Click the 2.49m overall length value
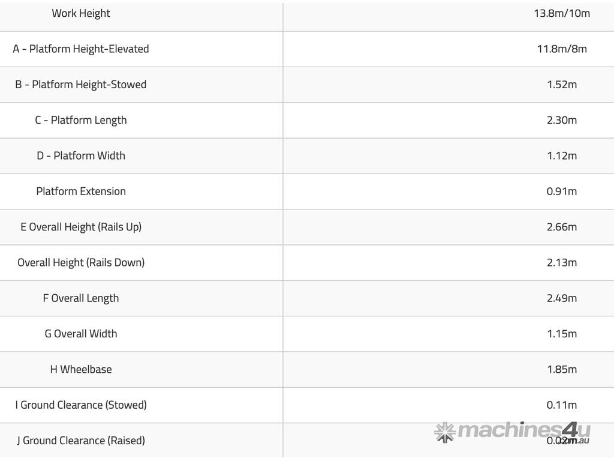Image resolution: width=614 pixels, height=461 pixels. (x=562, y=298)
